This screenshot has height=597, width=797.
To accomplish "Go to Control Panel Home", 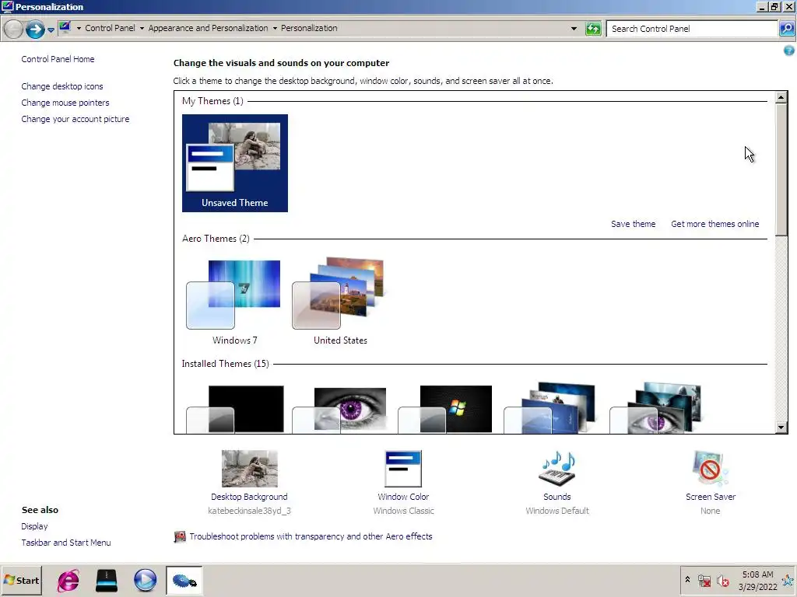I will (58, 59).
